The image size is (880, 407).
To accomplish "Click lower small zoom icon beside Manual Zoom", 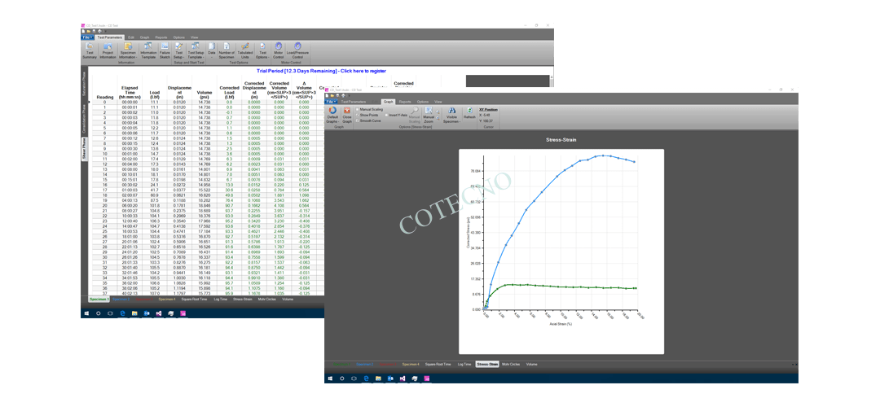I will (x=438, y=117).
